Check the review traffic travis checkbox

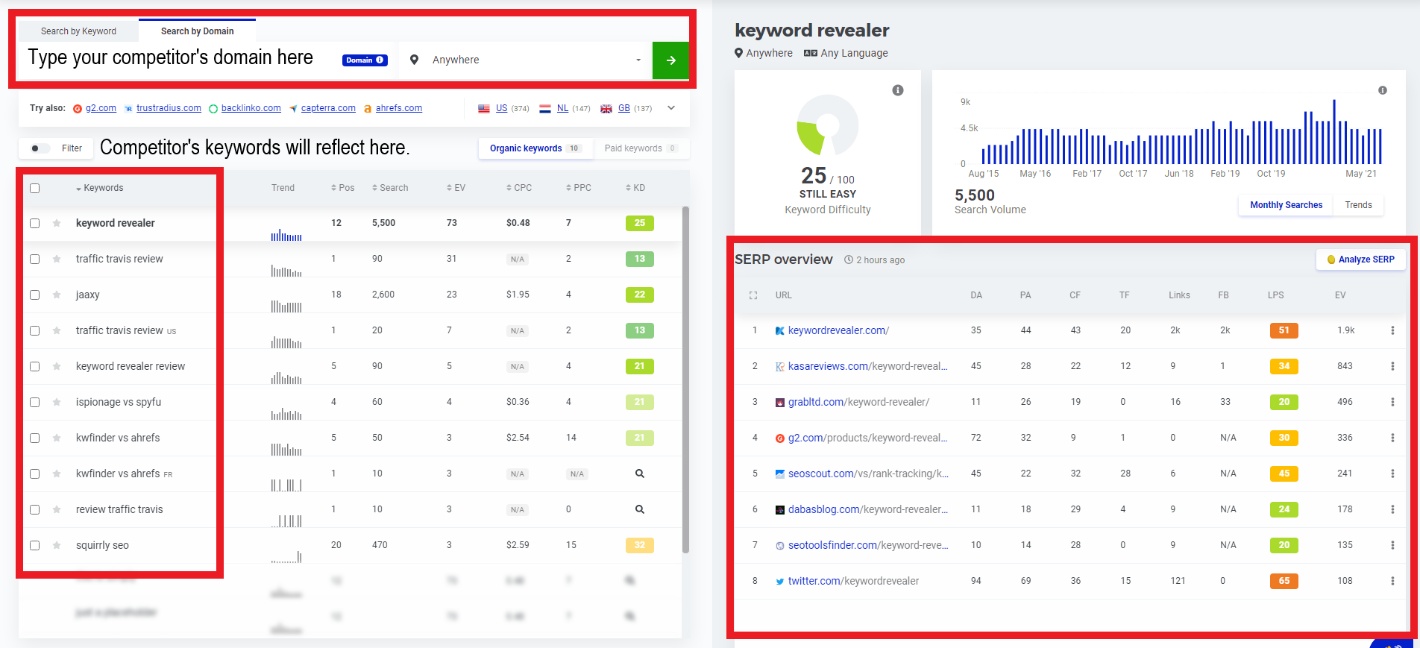tap(34, 509)
